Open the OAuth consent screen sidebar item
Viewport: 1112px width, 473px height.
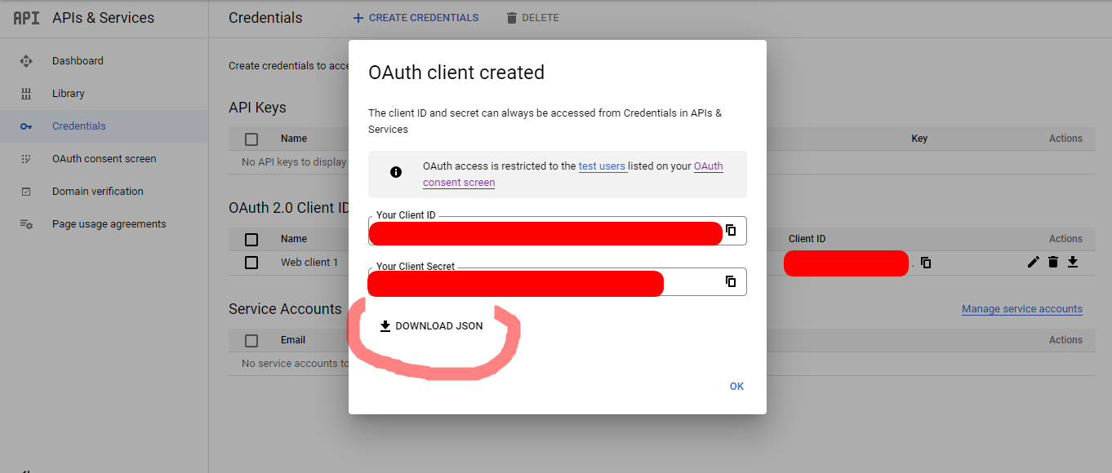(105, 158)
